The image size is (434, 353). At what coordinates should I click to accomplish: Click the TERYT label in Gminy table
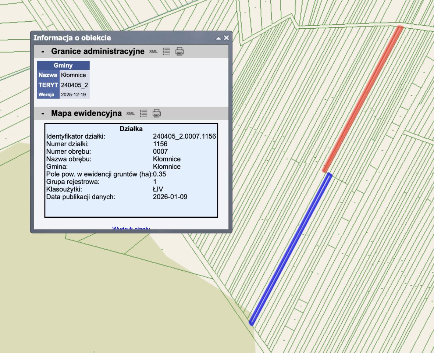(48, 85)
